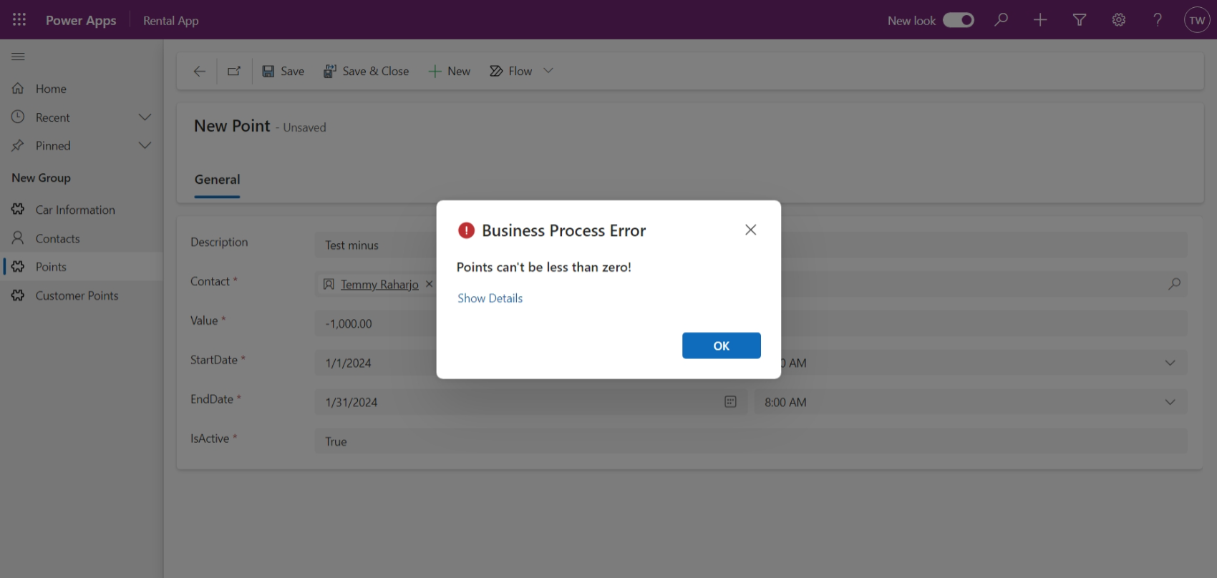Screen dimensions: 1217x578
Task: Click the Pinned pin icon
Action: click(x=18, y=145)
